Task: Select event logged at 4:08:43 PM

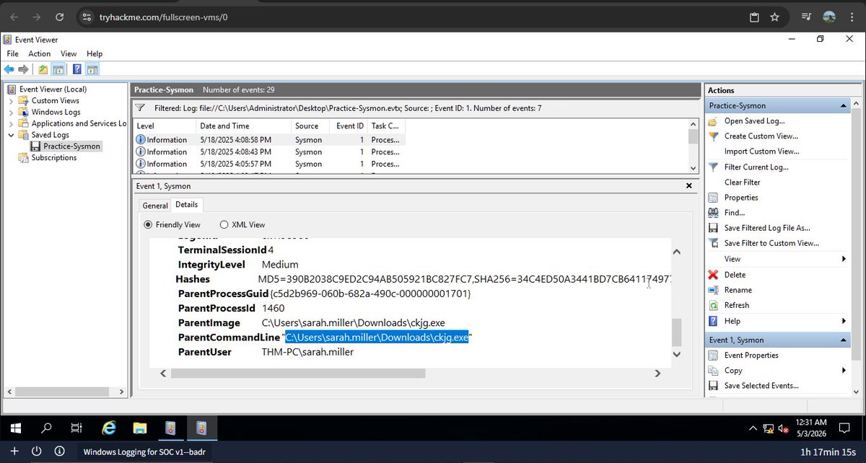Action: pyautogui.click(x=270, y=152)
